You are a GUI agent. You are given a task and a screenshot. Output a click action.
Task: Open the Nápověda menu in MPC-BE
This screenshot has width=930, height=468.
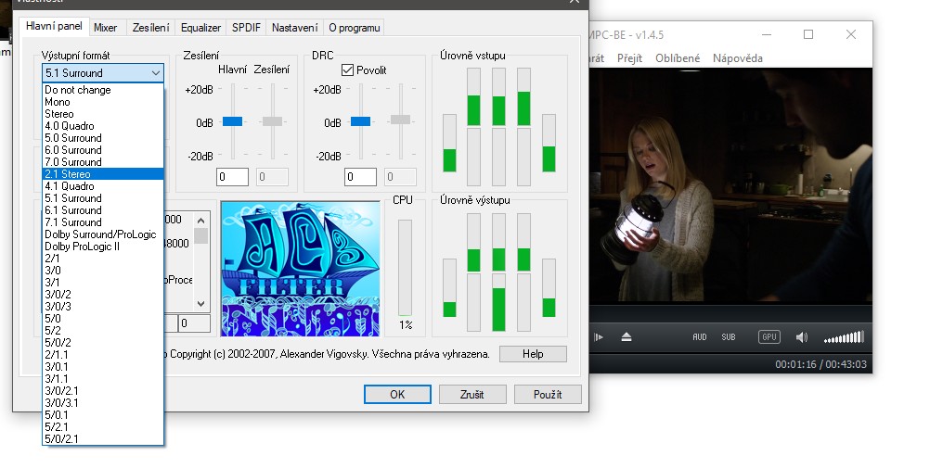(x=737, y=58)
